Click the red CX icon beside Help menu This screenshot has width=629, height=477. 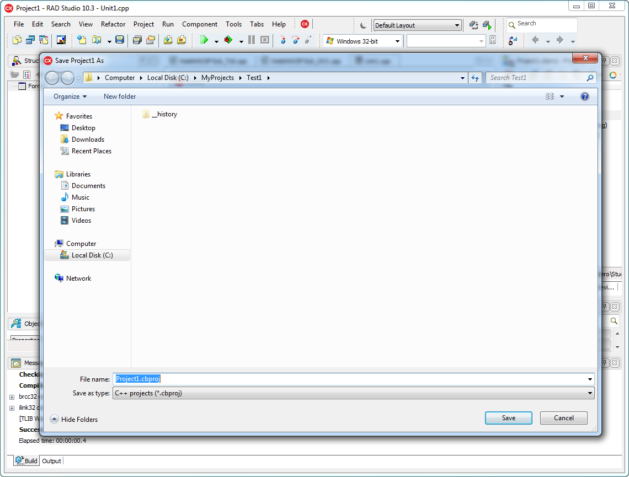pyautogui.click(x=305, y=24)
